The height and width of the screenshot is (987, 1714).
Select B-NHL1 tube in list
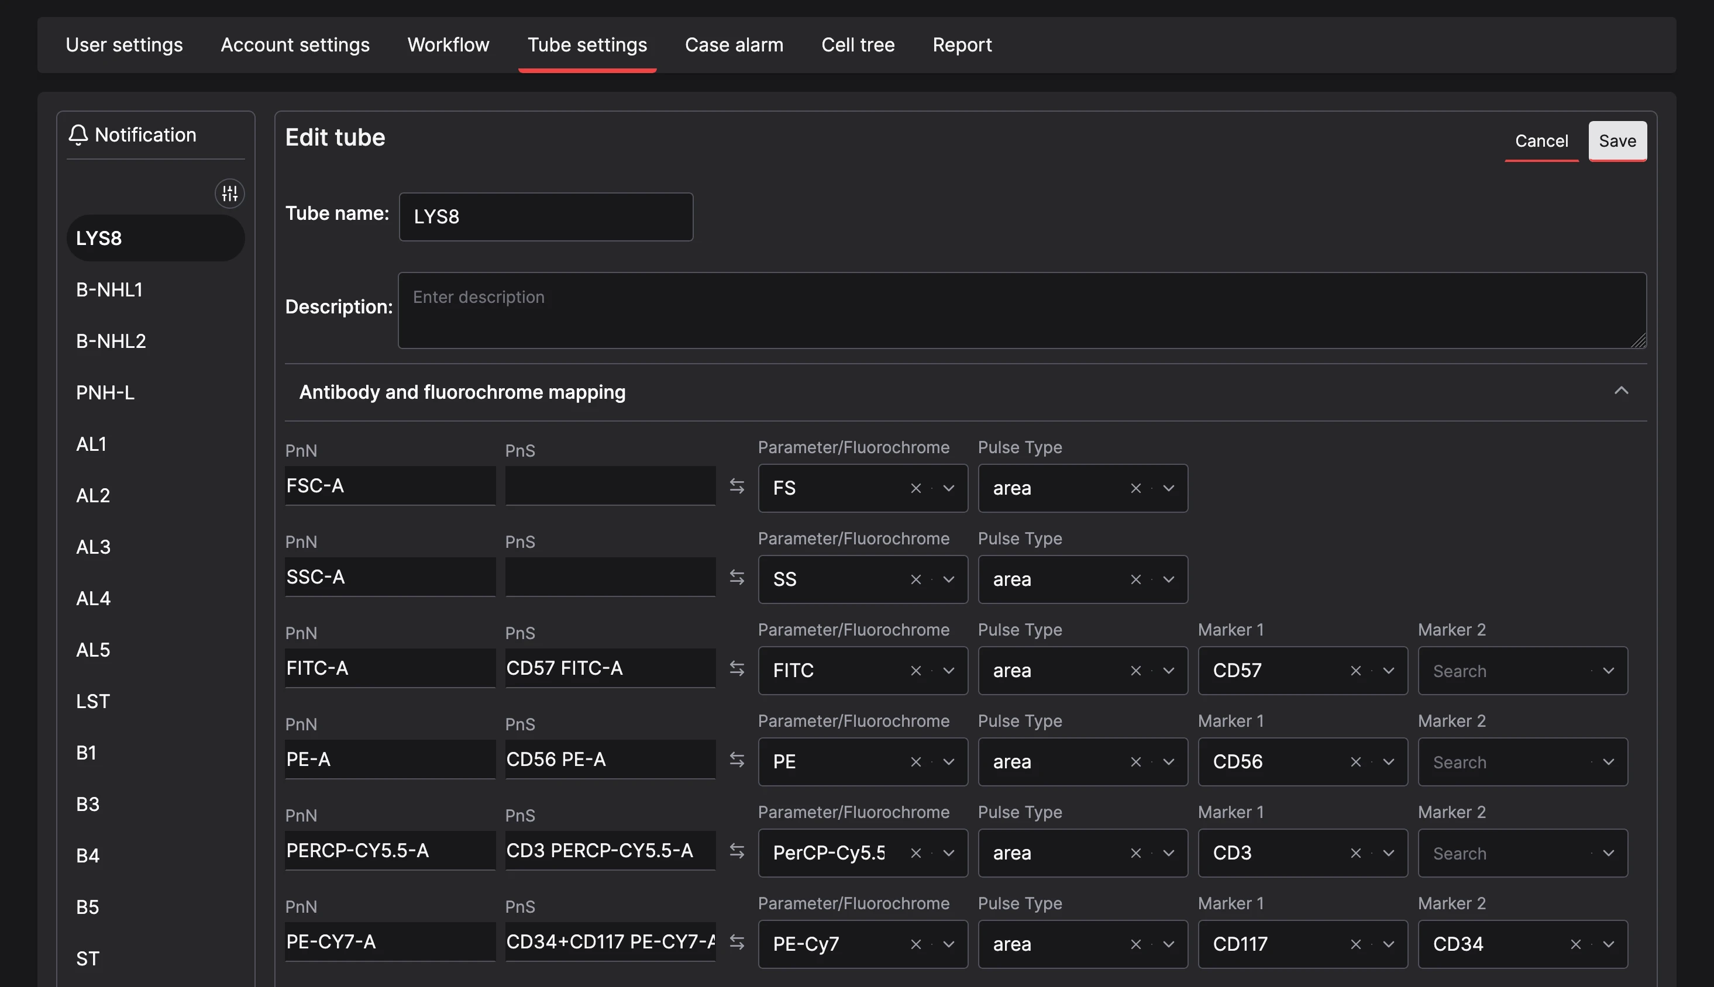point(155,289)
